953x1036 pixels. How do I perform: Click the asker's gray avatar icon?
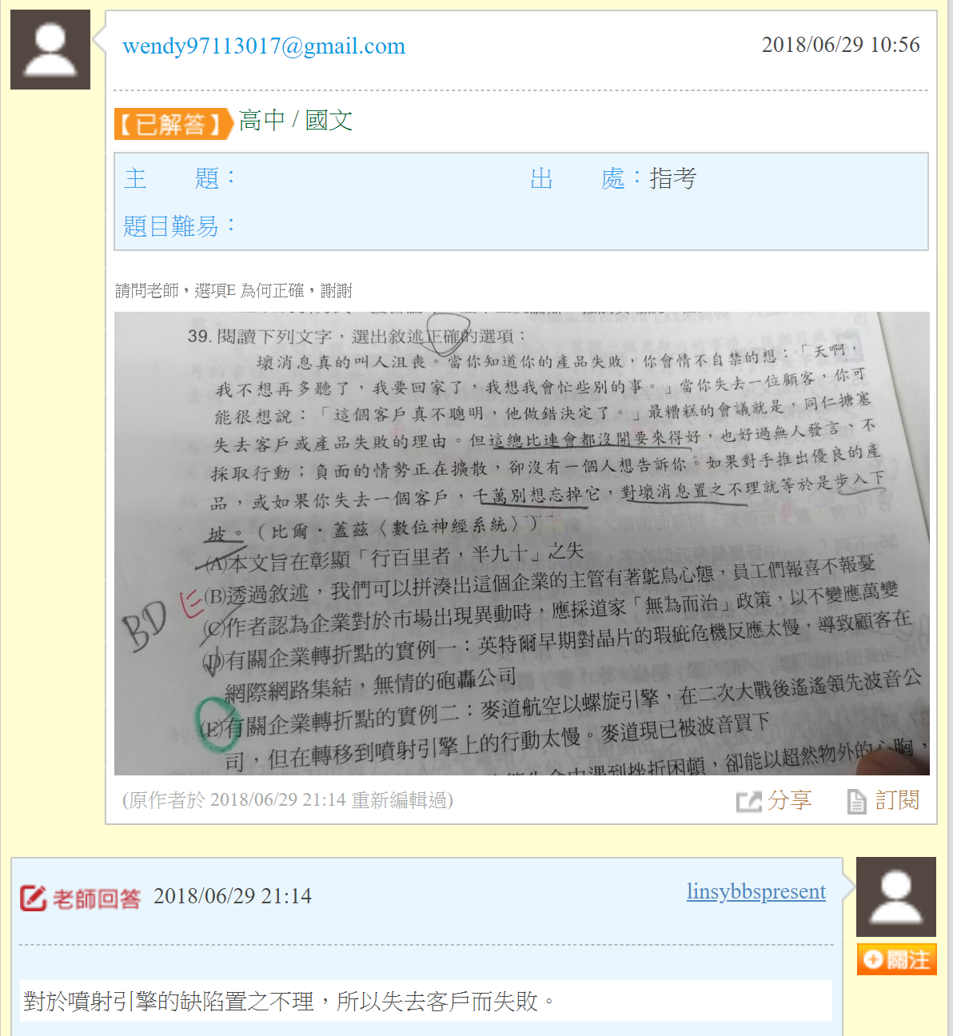[x=50, y=50]
